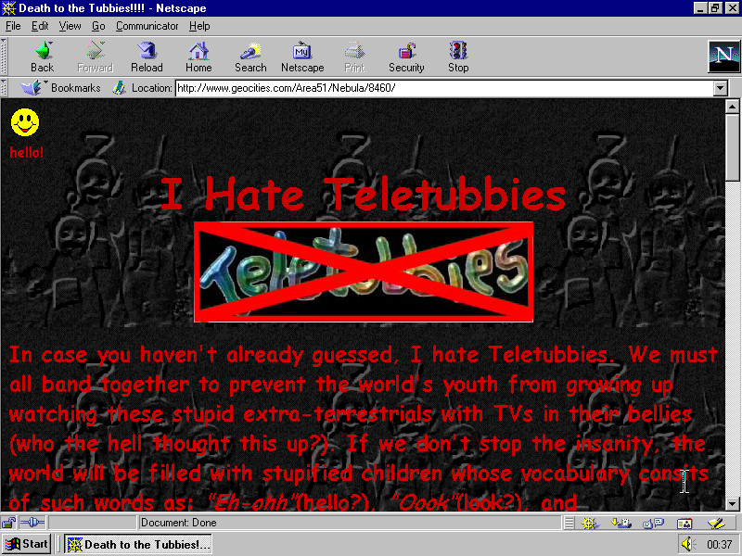Image resolution: width=742 pixels, height=556 pixels.
Task: Go back using the Back toolbar button
Action: coord(43,57)
